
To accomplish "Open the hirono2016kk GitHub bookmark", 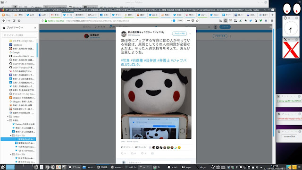I will coord(22,56).
